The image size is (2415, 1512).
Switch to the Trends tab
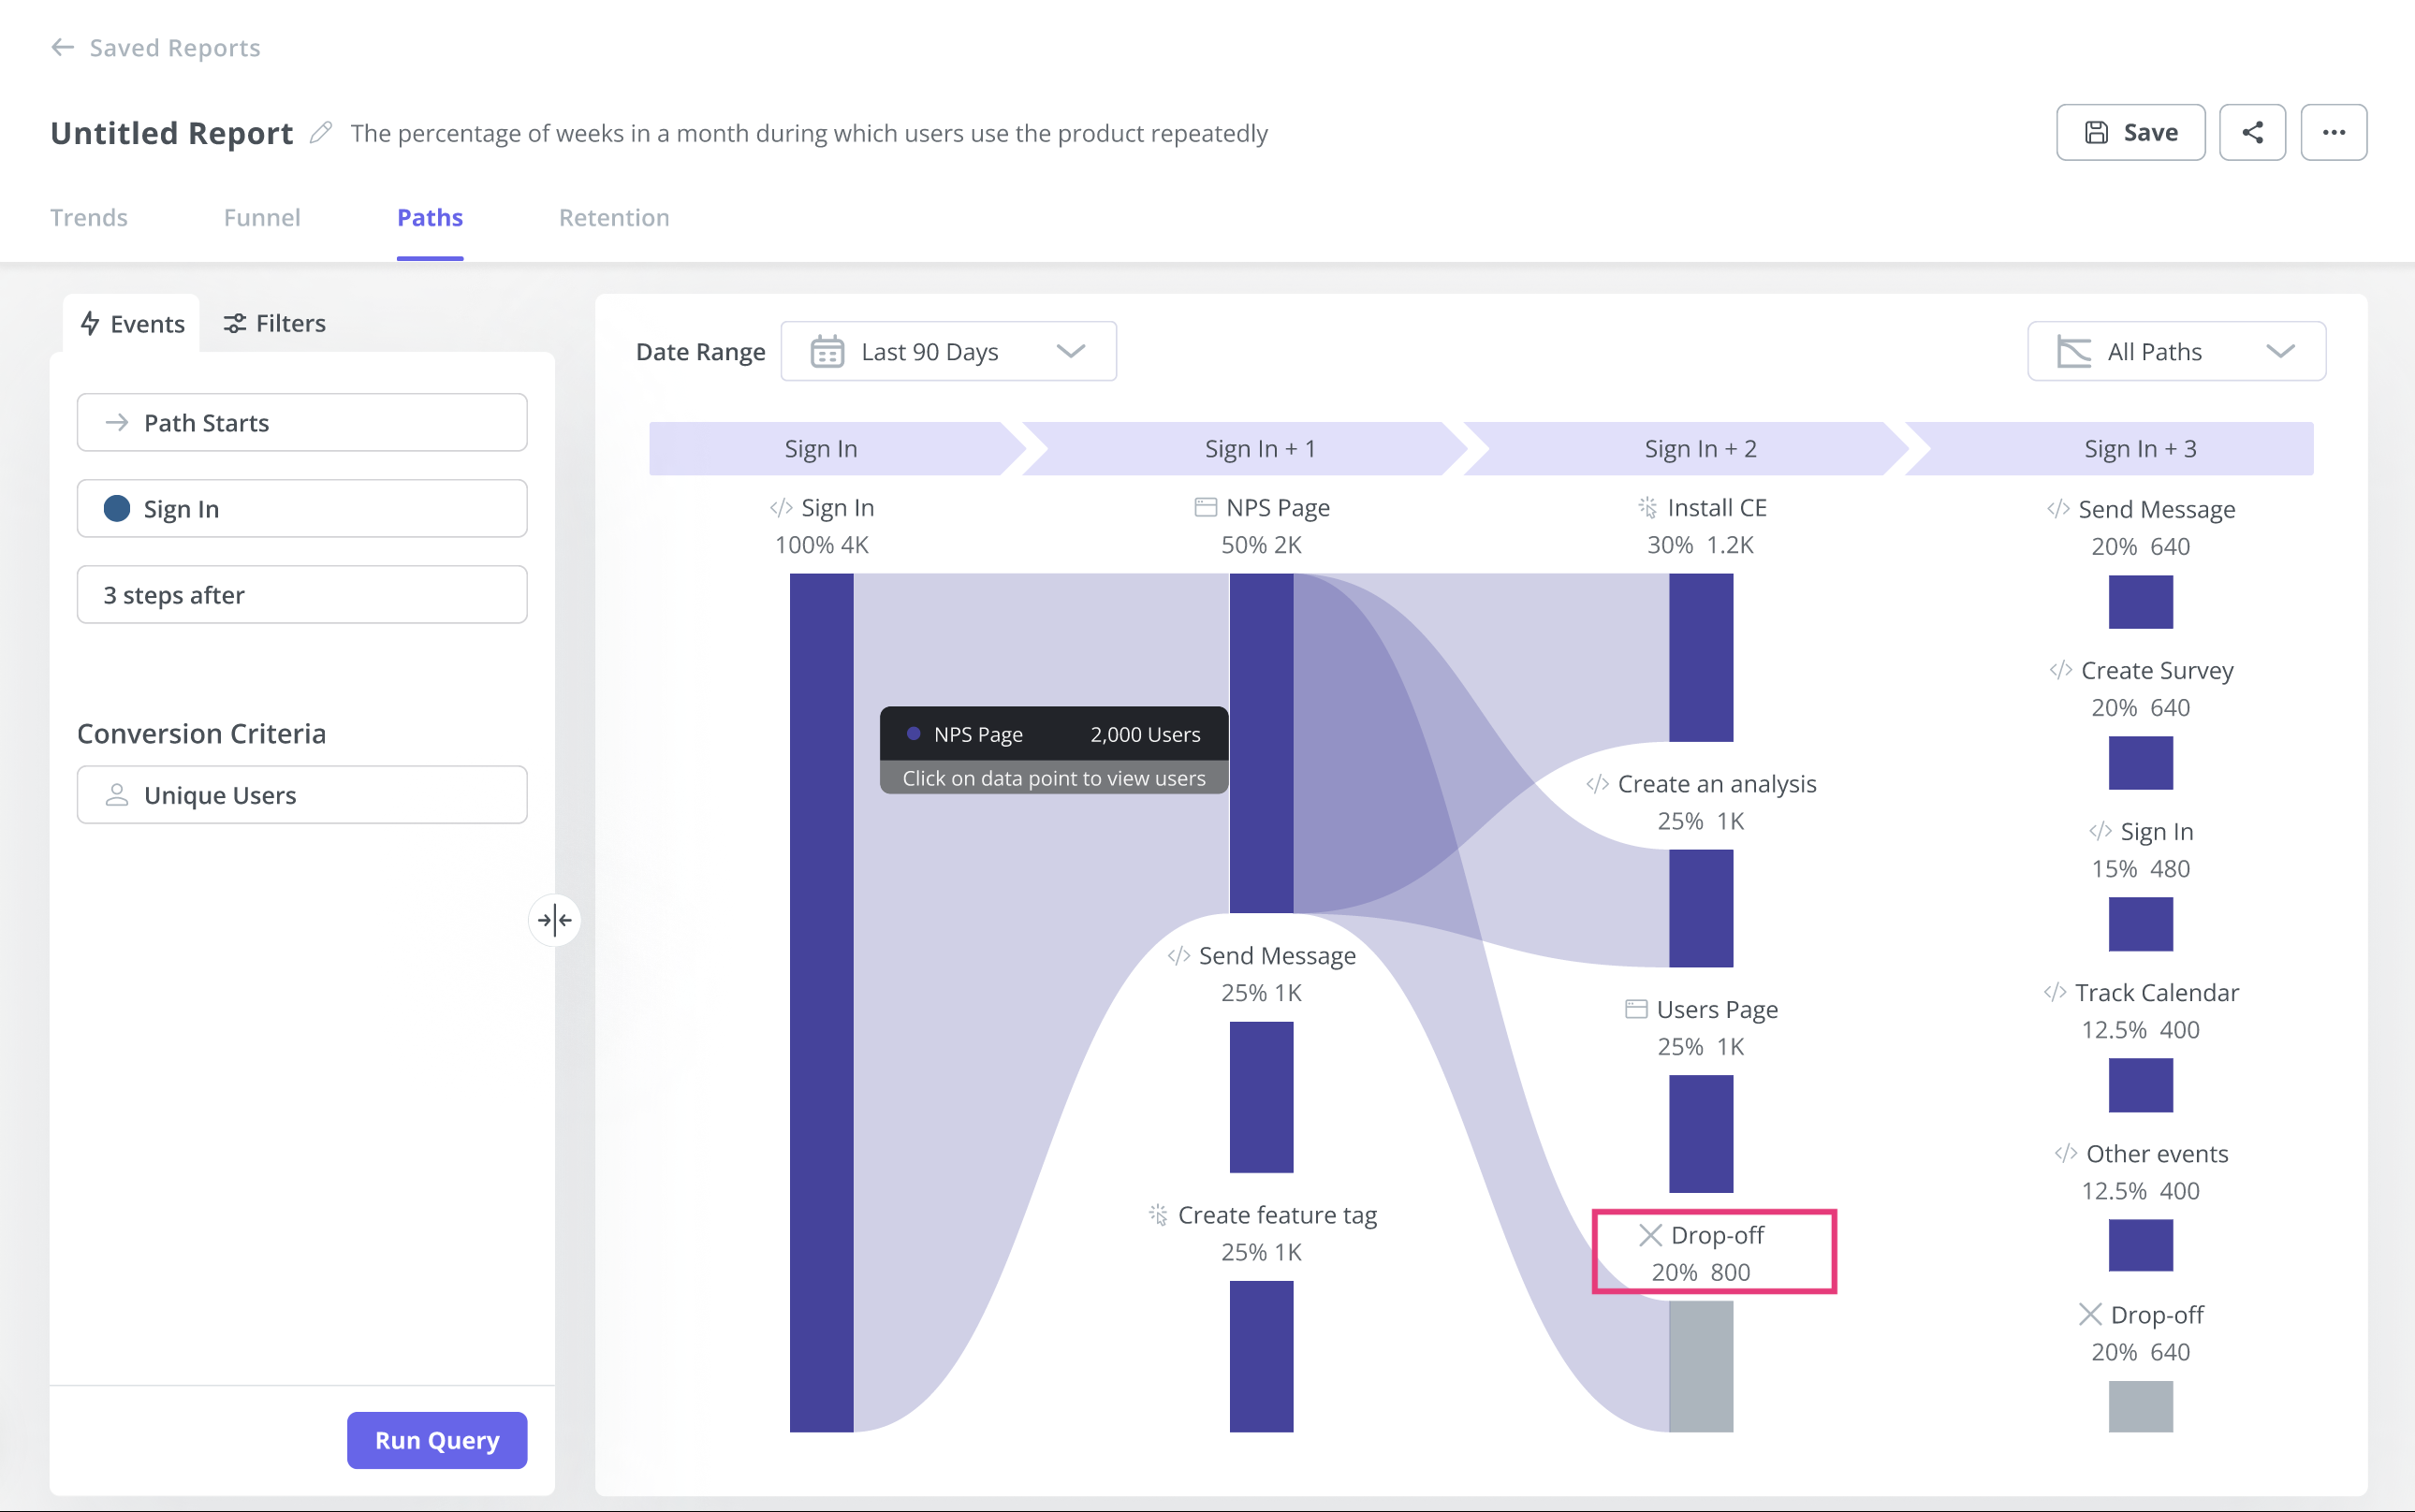tap(89, 217)
